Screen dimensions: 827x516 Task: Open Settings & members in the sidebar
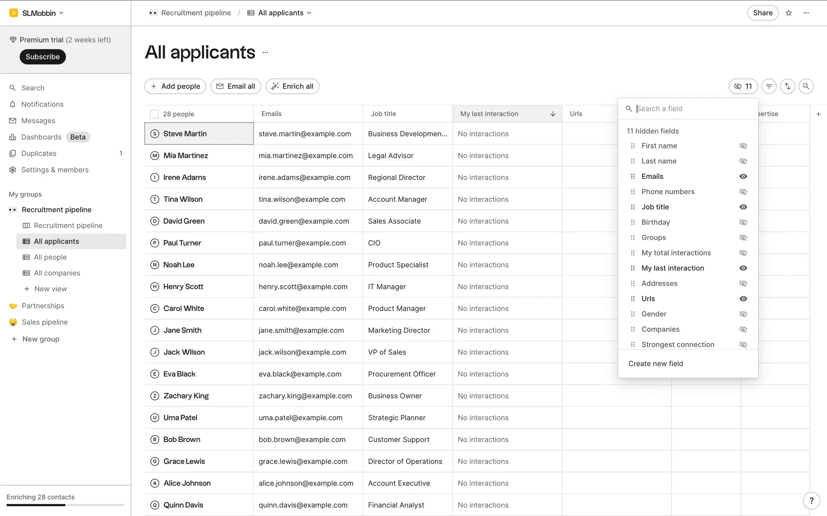coord(55,170)
